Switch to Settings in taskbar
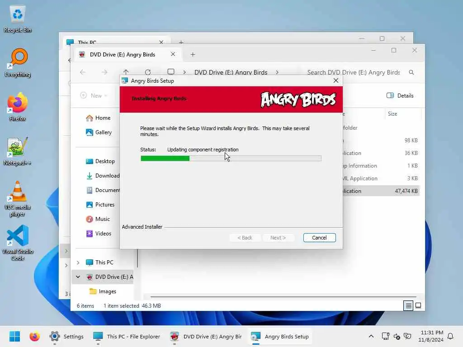 tap(66, 336)
